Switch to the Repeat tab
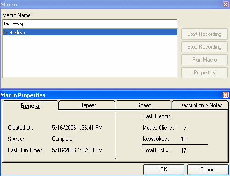The image size is (230, 176). coord(87,105)
